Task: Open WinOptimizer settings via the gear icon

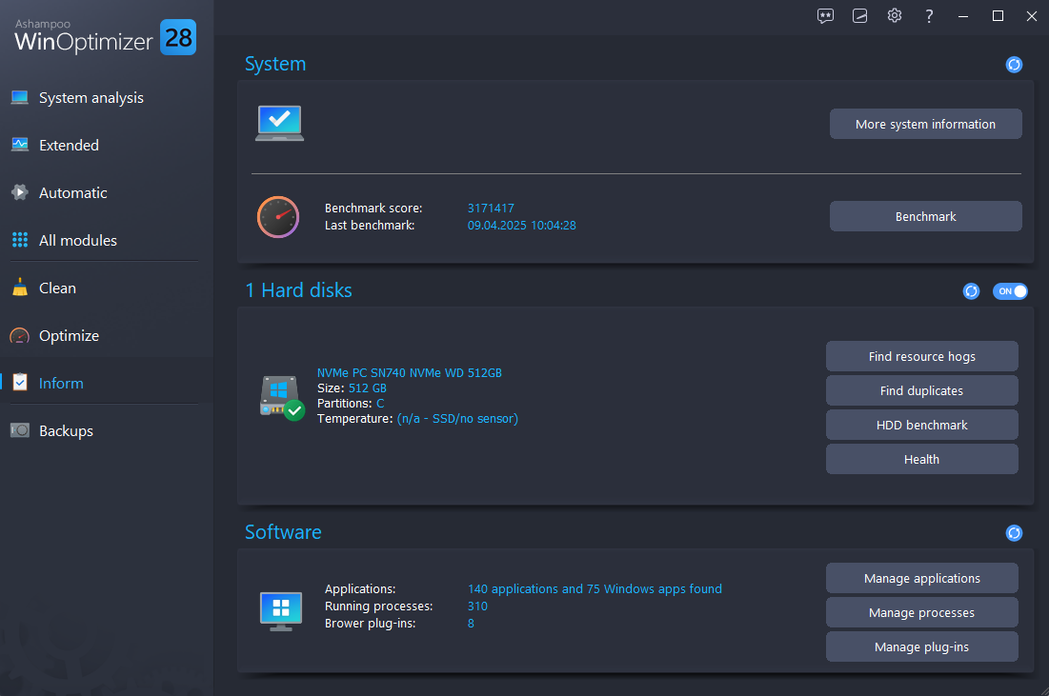Action: 894,16
